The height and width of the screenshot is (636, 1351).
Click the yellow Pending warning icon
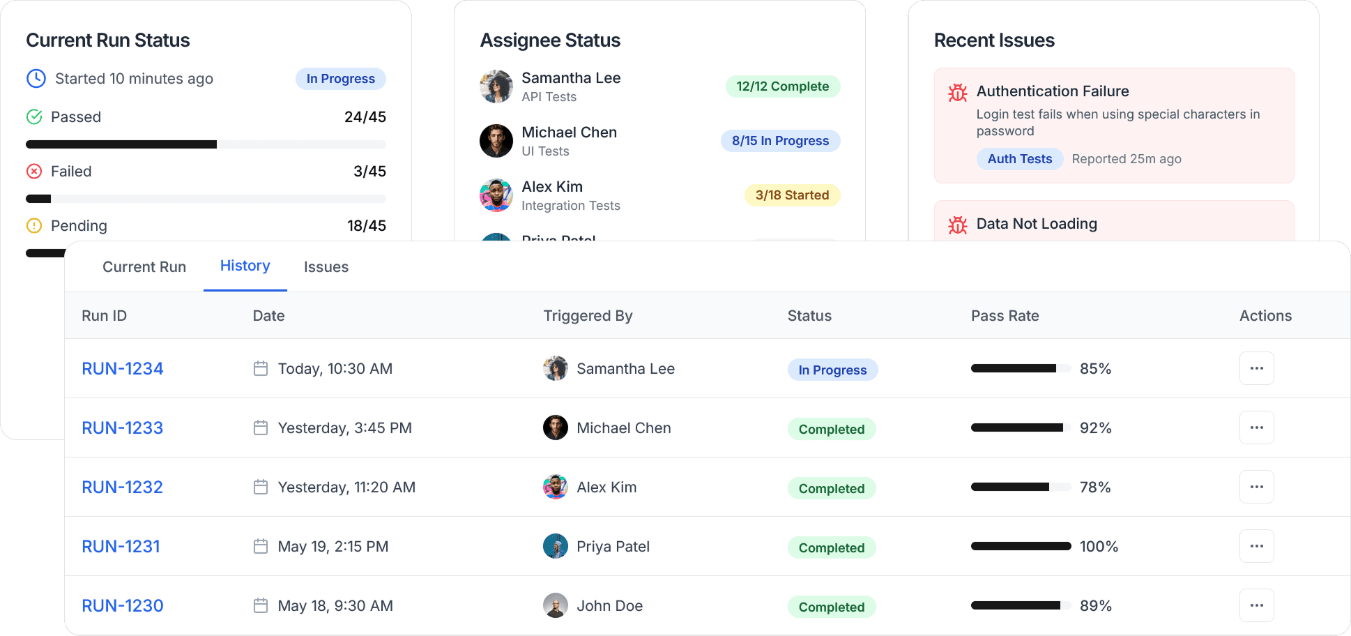(35, 225)
